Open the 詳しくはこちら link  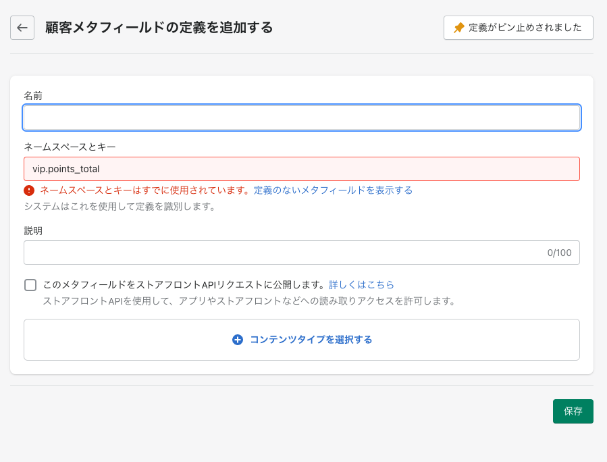pyautogui.click(x=362, y=284)
